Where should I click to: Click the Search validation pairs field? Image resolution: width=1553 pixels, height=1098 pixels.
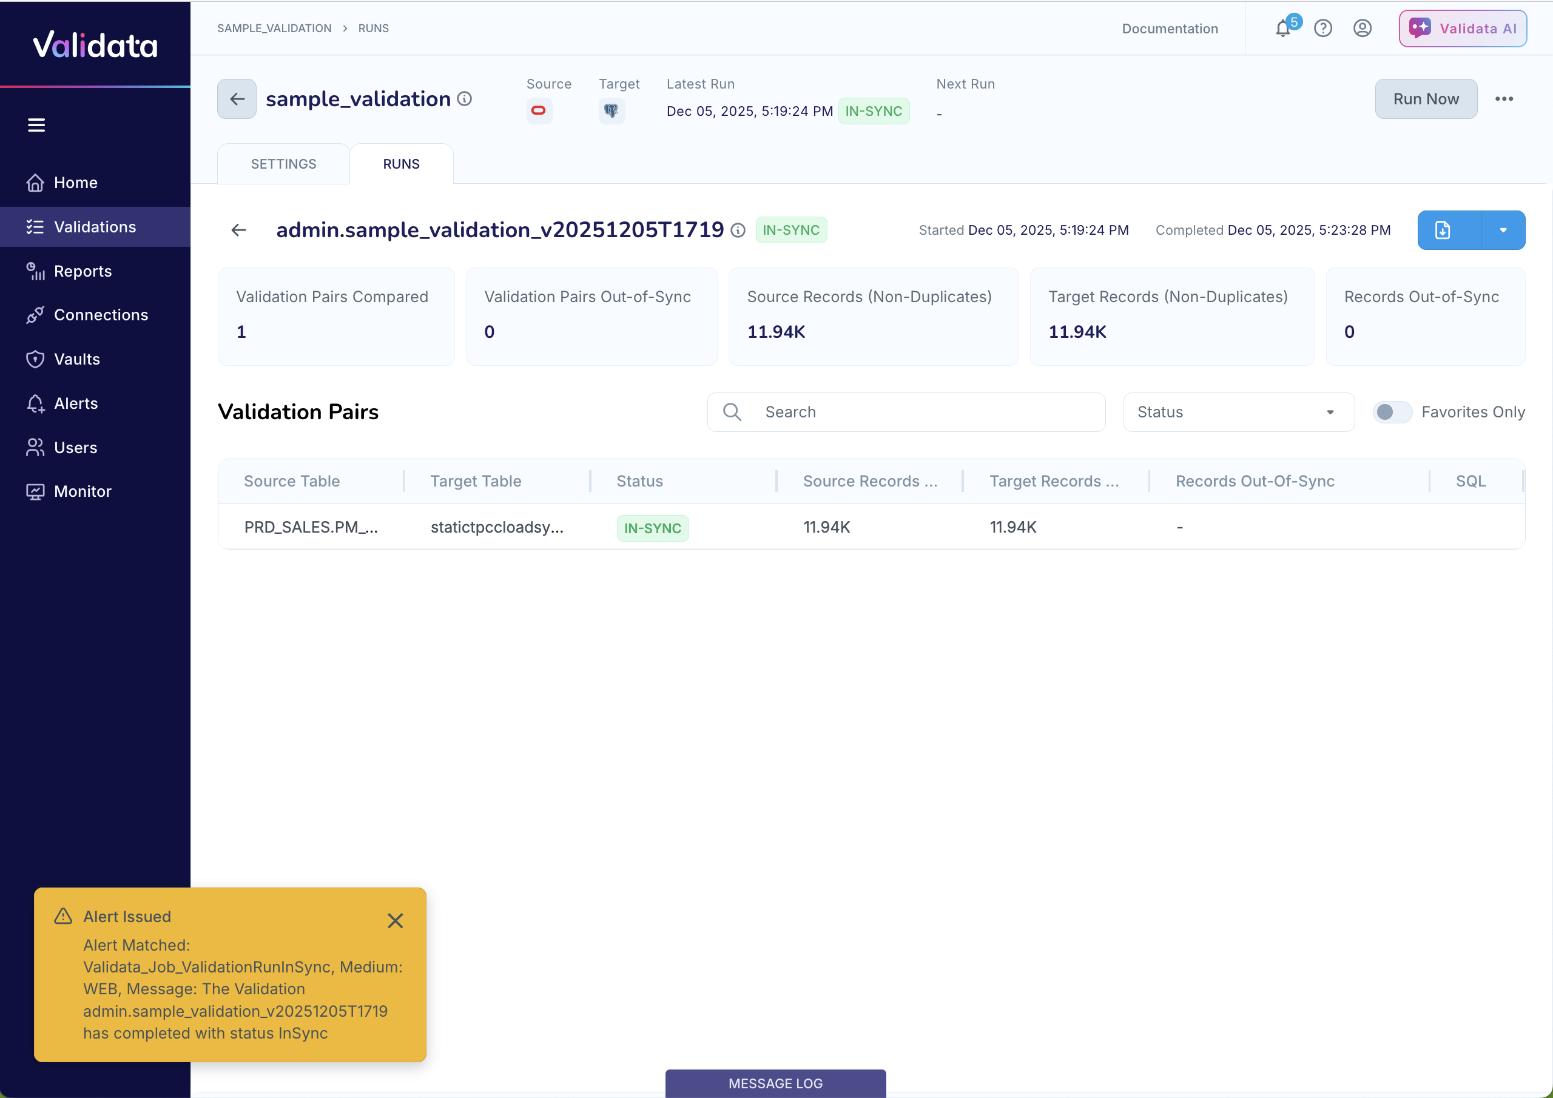pyautogui.click(x=906, y=411)
